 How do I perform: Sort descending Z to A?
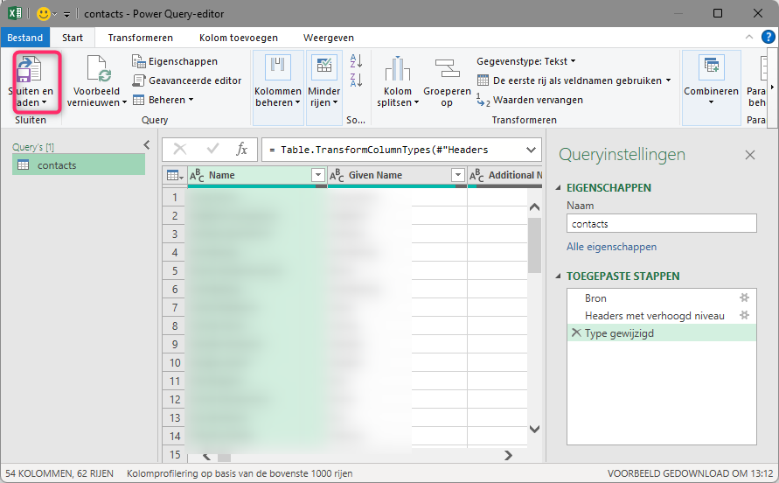356,80
